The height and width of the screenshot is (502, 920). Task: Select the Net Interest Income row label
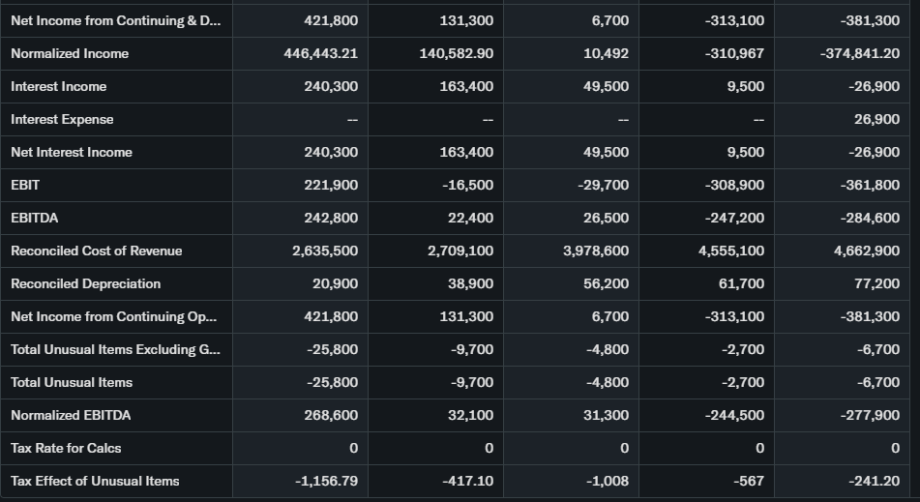(72, 152)
